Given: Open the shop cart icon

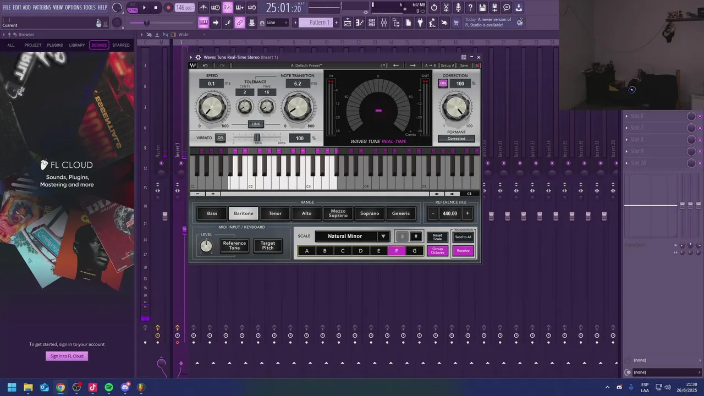Looking at the screenshot, I should pos(456,23).
